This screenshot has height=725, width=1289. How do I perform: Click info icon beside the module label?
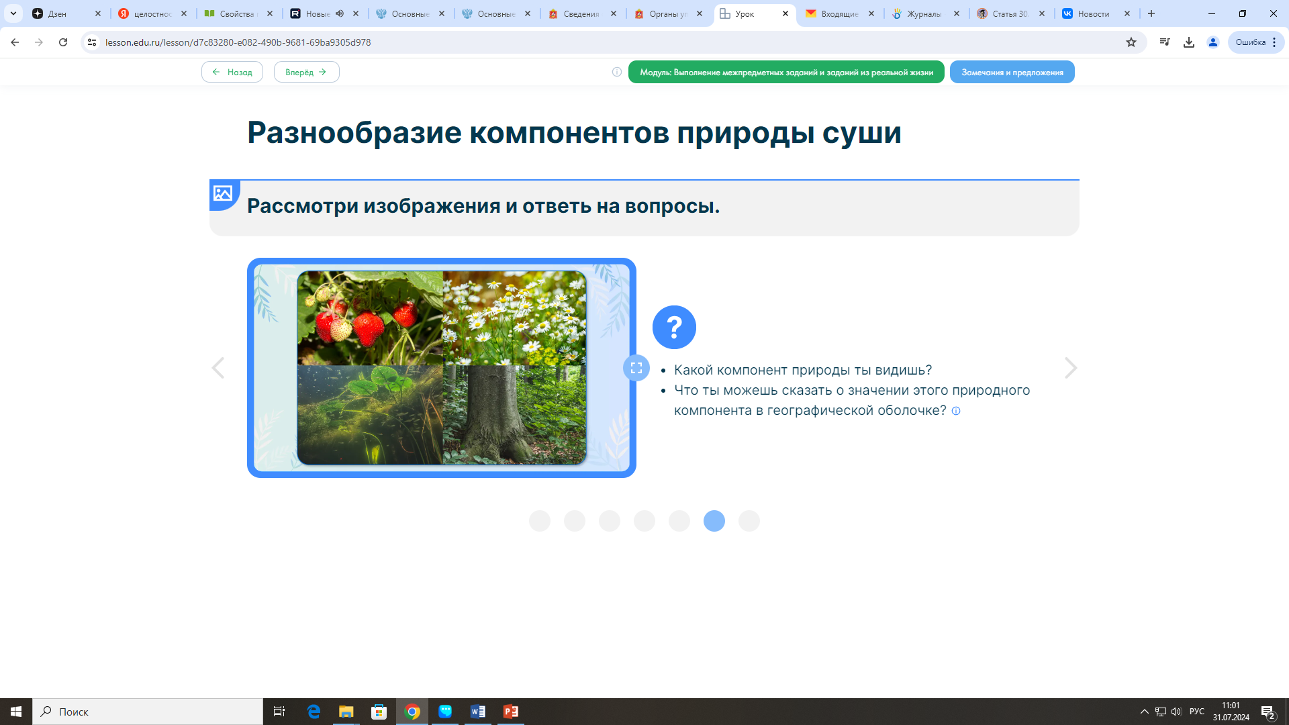click(x=617, y=72)
